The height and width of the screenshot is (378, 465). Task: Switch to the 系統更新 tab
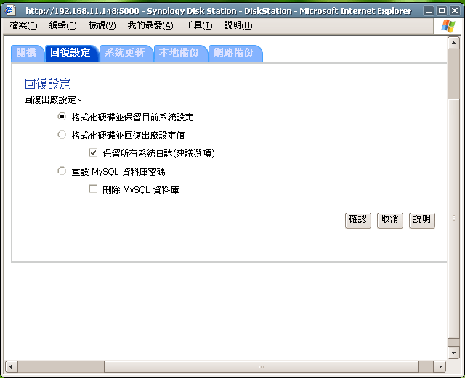pyautogui.click(x=126, y=53)
